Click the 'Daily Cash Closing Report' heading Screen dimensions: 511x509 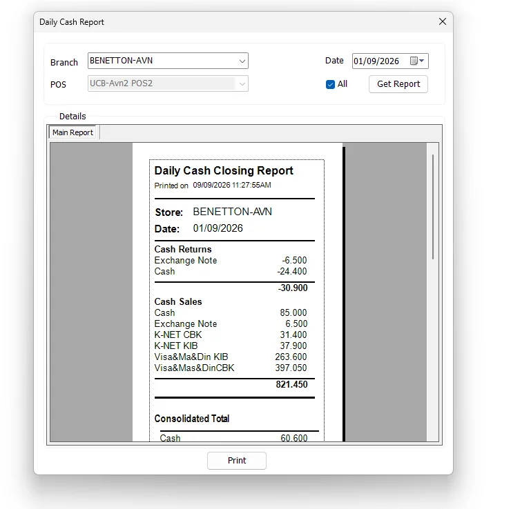coord(224,170)
